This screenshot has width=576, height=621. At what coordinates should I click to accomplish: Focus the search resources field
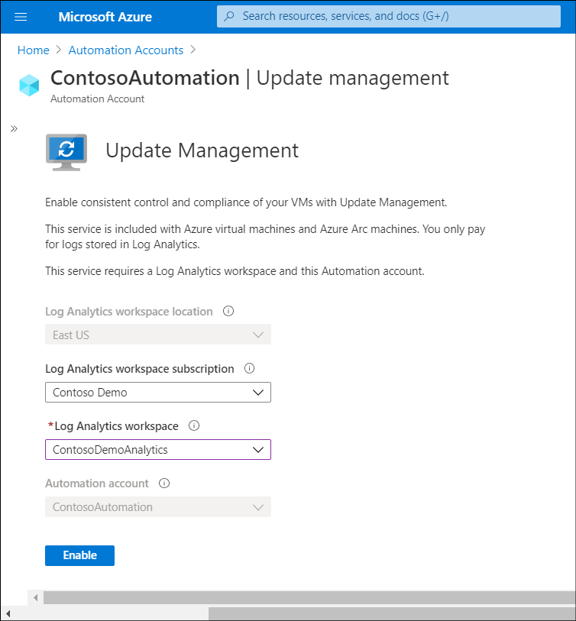point(389,16)
